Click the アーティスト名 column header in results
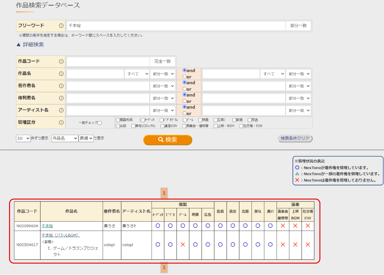Viewport: 384px width, 275px height. 136,211
